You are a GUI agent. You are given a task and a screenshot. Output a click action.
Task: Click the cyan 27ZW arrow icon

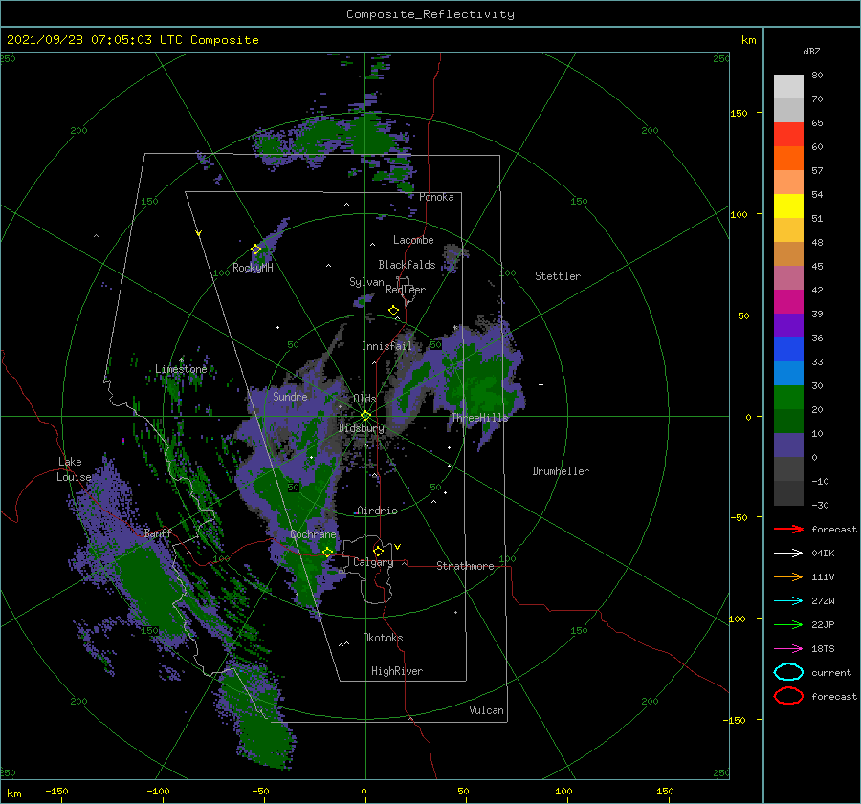[x=788, y=600]
